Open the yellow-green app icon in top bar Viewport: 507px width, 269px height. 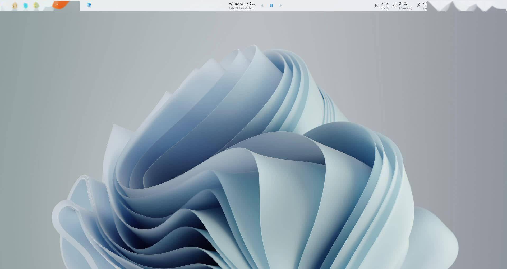[36, 6]
